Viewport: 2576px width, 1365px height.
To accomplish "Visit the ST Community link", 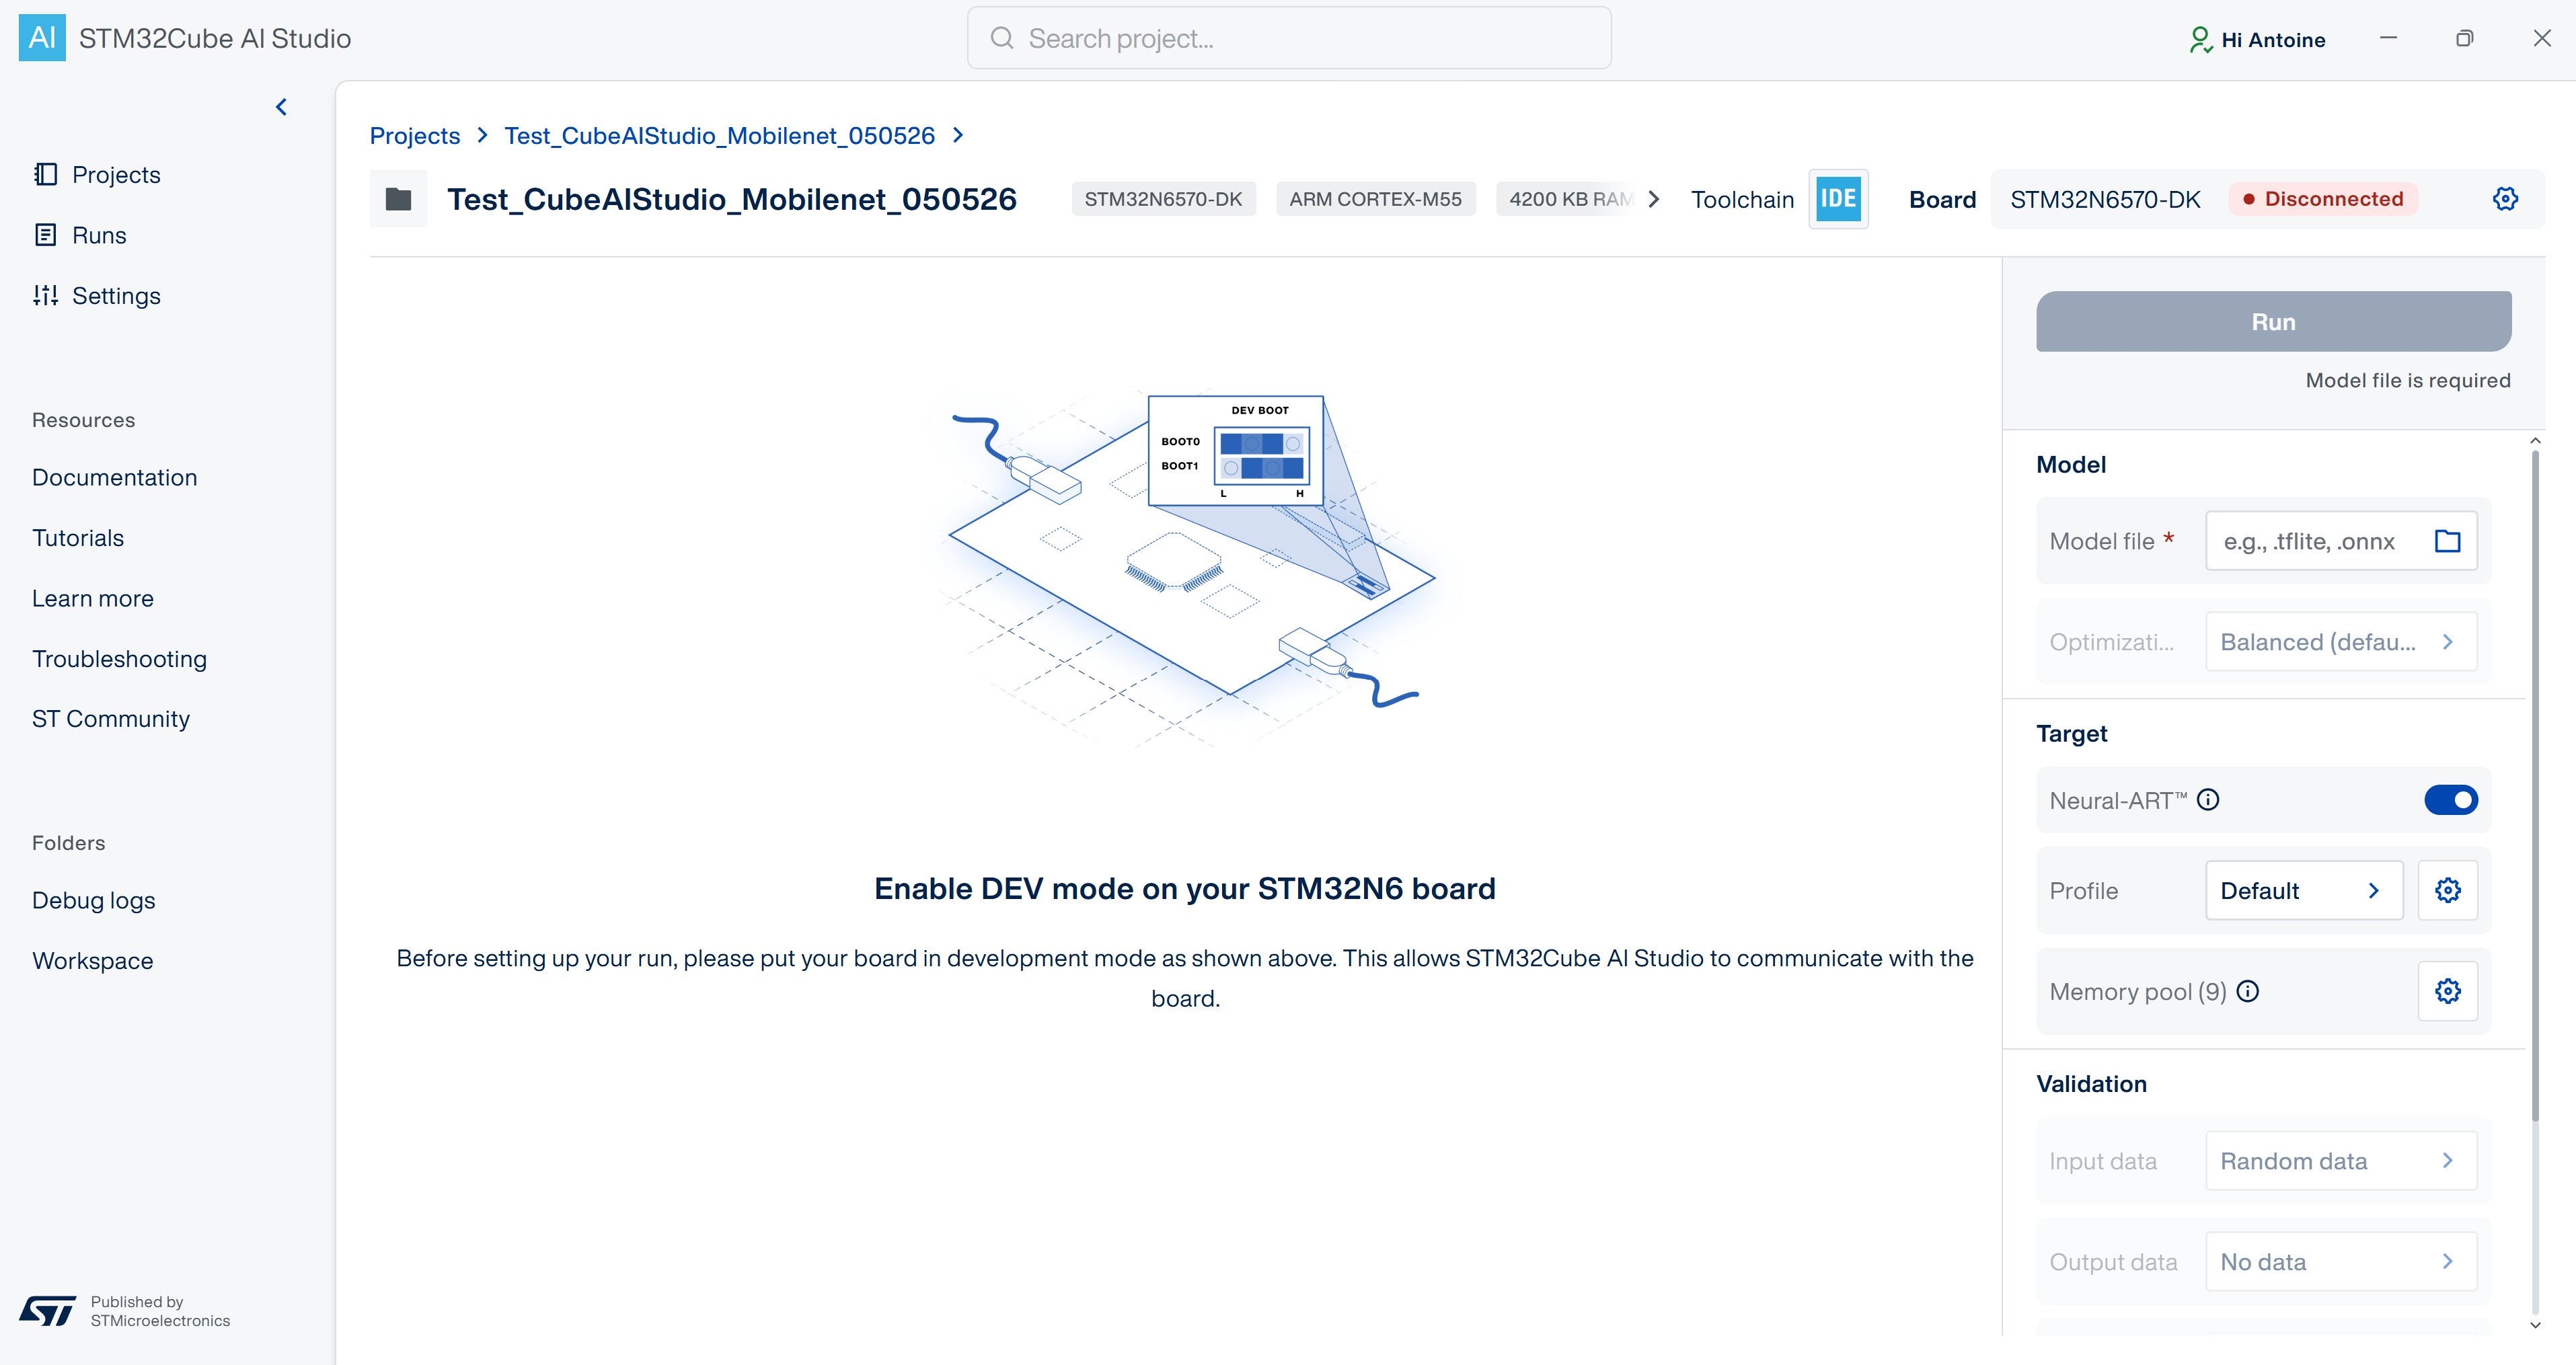I will point(111,719).
